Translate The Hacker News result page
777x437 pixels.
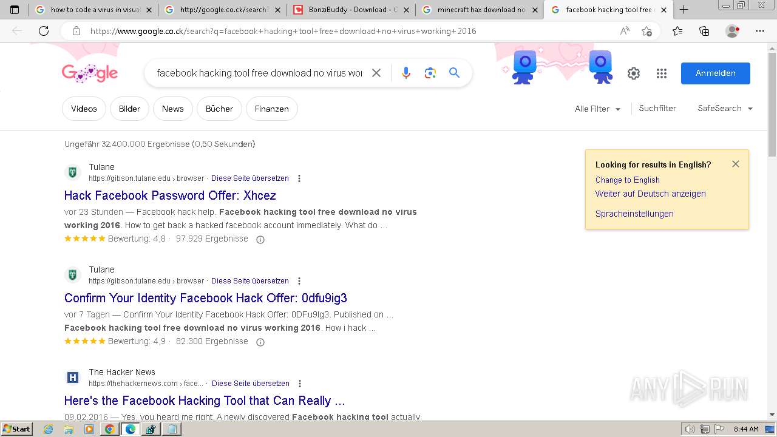(251, 384)
